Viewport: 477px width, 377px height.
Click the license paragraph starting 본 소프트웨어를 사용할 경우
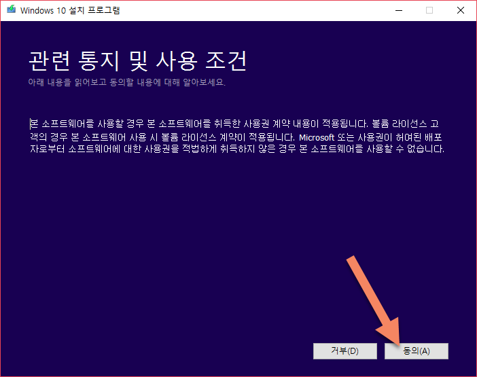237,137
